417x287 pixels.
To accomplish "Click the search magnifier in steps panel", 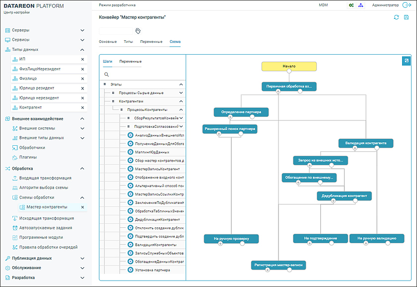I will (x=106, y=74).
